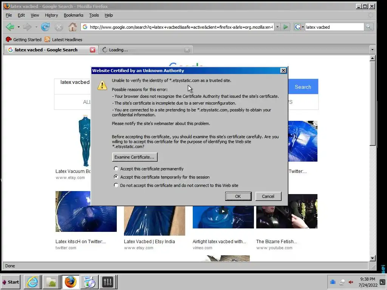Expand the URL bar history dropdown
Screen dimensions: 387x290
pyautogui.click(x=277, y=27)
